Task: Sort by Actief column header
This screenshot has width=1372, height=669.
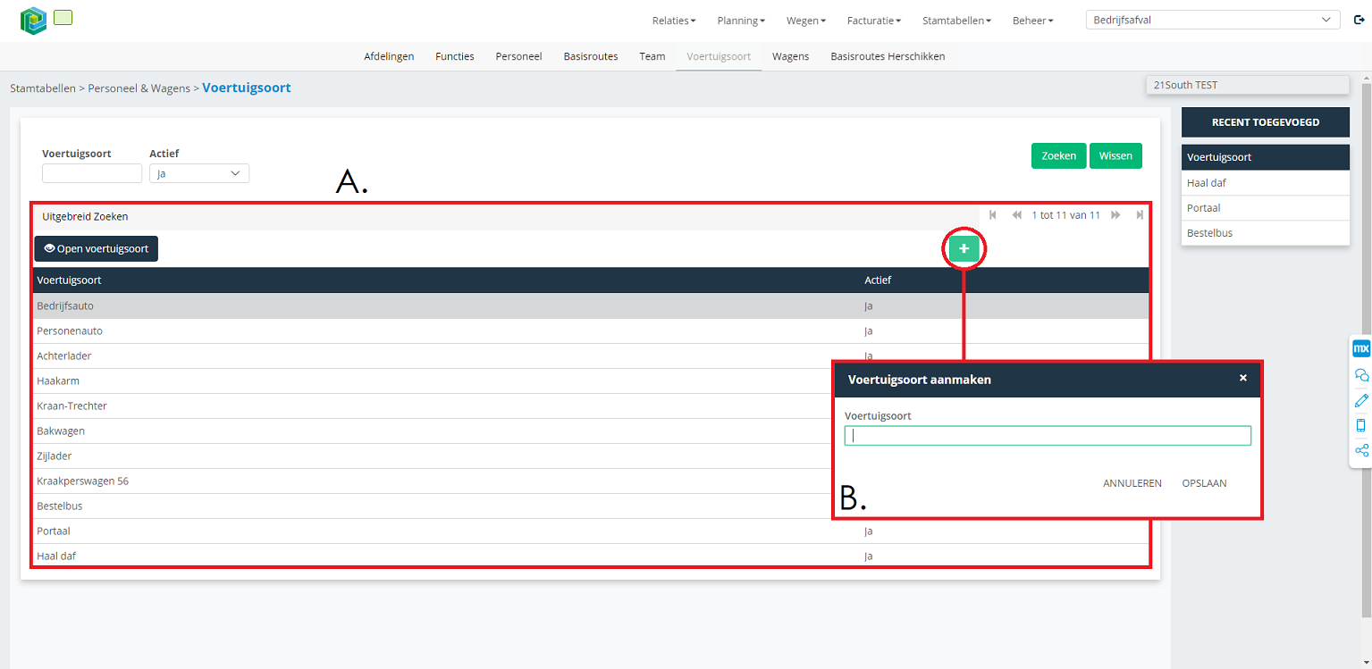Action: (x=878, y=280)
